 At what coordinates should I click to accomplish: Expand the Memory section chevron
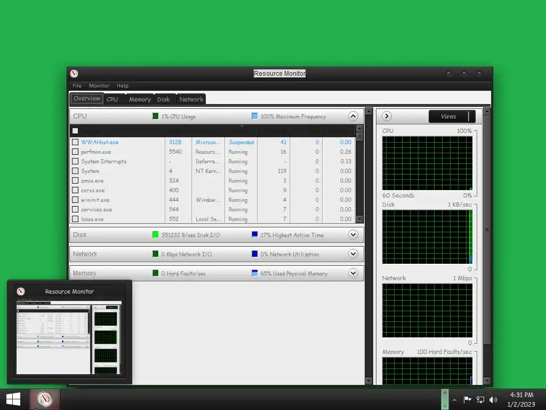pyautogui.click(x=353, y=273)
